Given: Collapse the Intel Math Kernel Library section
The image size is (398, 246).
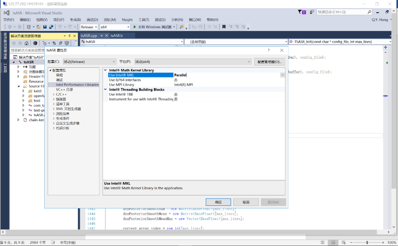Looking at the screenshot, I should [x=105, y=70].
